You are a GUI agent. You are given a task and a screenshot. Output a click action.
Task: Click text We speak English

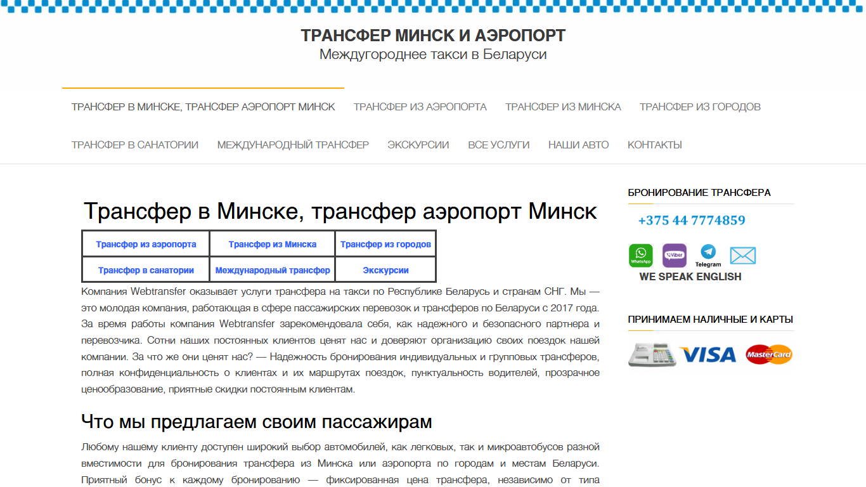click(690, 276)
